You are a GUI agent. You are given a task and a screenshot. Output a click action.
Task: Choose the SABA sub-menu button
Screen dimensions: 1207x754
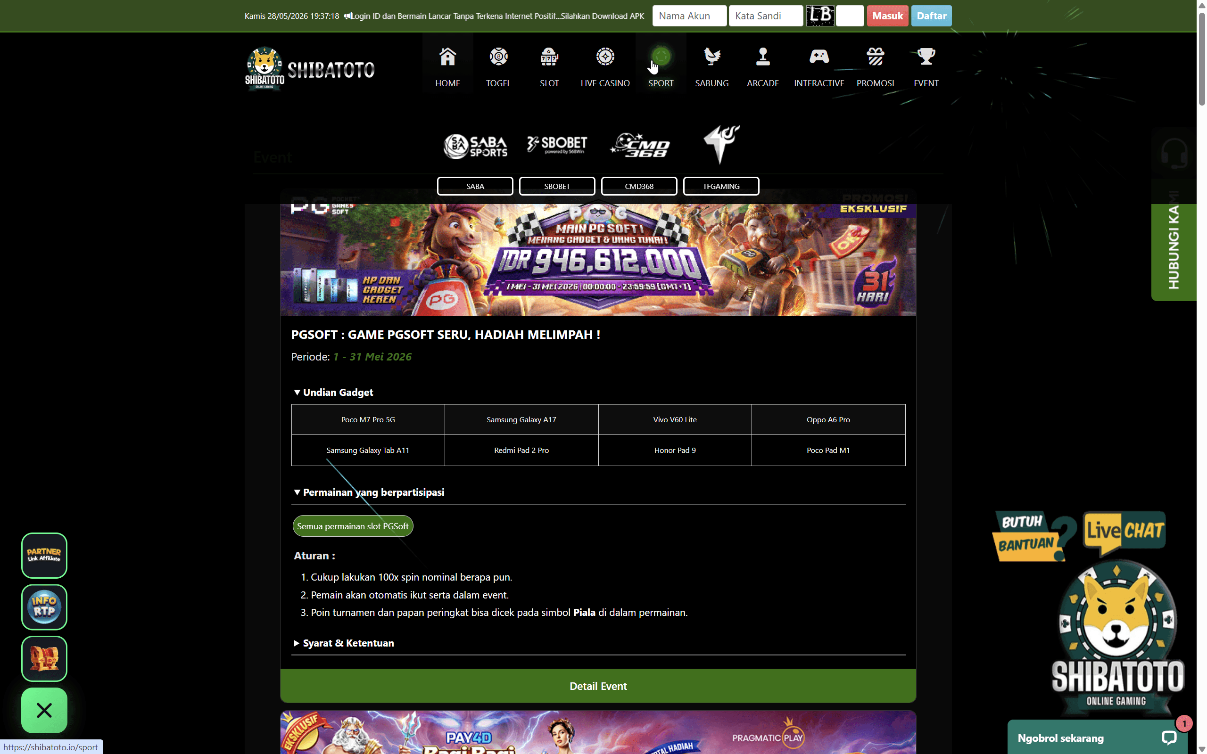pyautogui.click(x=475, y=186)
